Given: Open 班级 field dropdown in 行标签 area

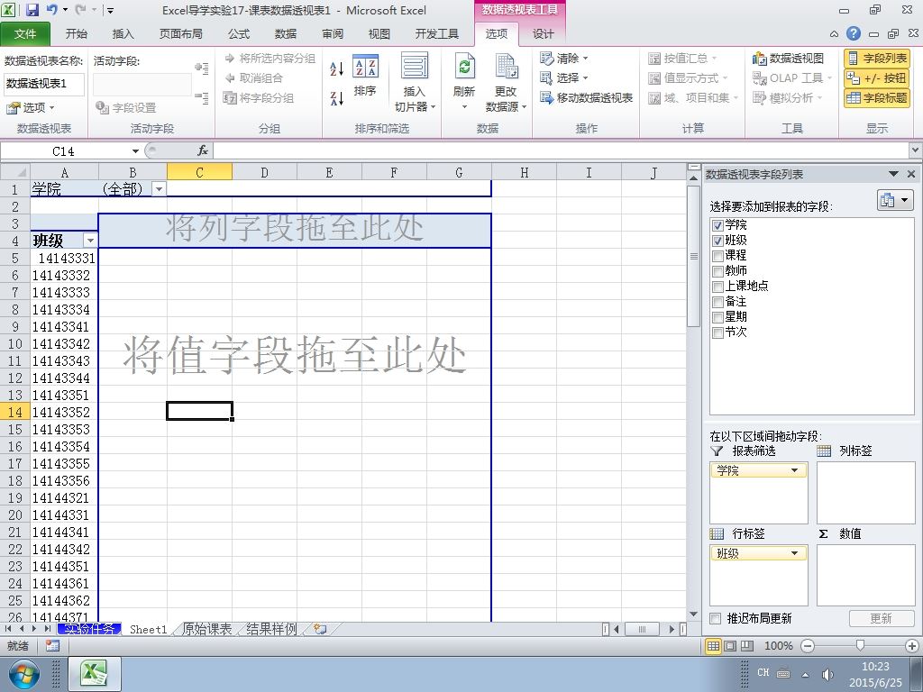Looking at the screenshot, I should coord(794,553).
